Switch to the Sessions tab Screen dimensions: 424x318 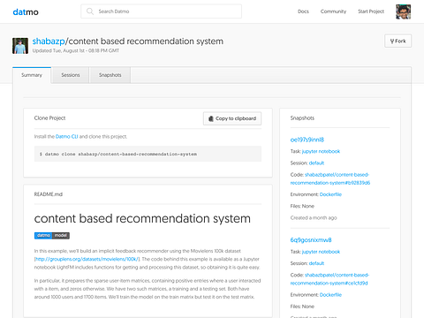[71, 75]
